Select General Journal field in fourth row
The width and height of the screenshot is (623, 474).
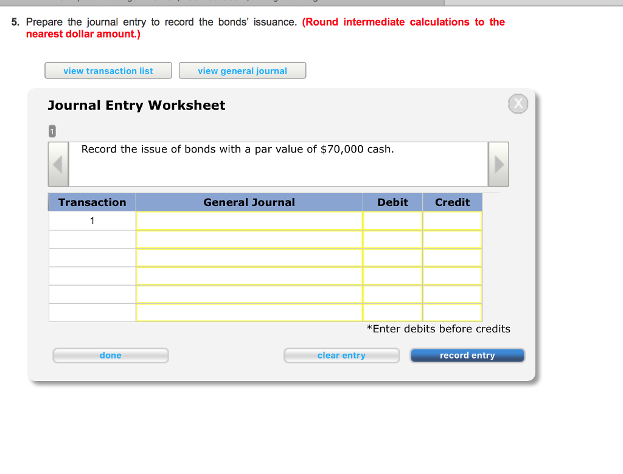(249, 276)
